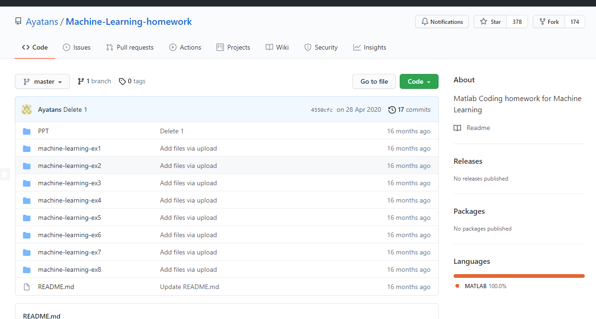Open the Wiki tab
The height and width of the screenshot is (319, 596).
pyautogui.click(x=277, y=47)
